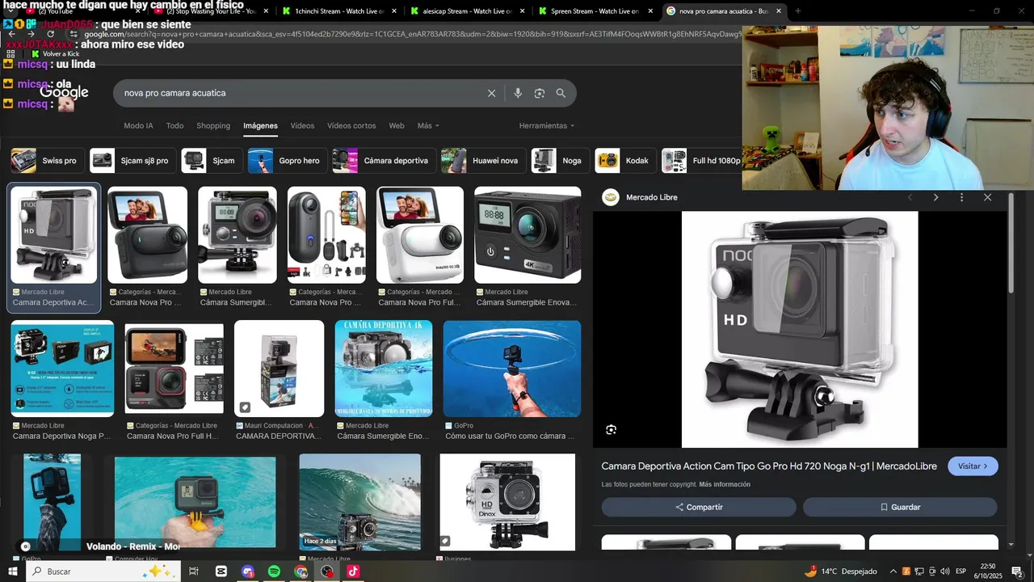Click the ESP language indicator

961,571
